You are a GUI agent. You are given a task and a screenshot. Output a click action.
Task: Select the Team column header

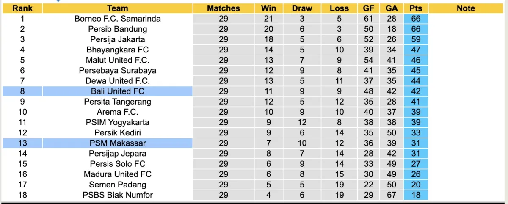(x=118, y=8)
